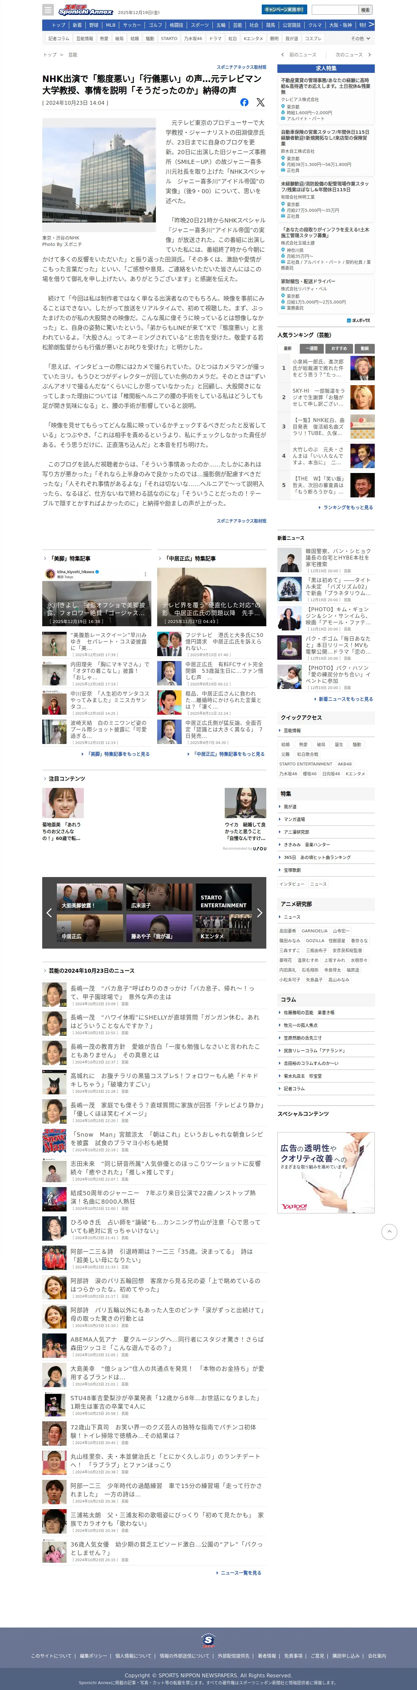Open 菊地亜美 recommended content thumbnail

click(x=63, y=803)
